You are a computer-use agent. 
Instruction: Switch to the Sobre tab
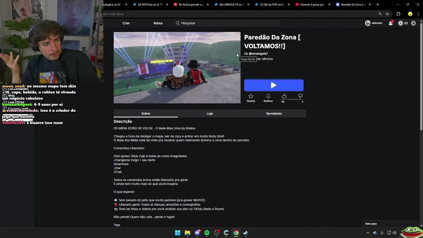[146, 113]
